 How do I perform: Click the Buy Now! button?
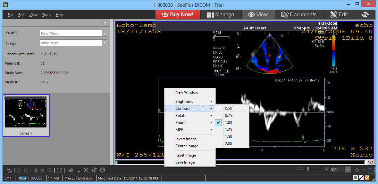(x=178, y=14)
